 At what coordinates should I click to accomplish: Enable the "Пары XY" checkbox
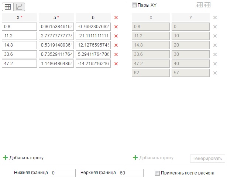[x=134, y=6]
